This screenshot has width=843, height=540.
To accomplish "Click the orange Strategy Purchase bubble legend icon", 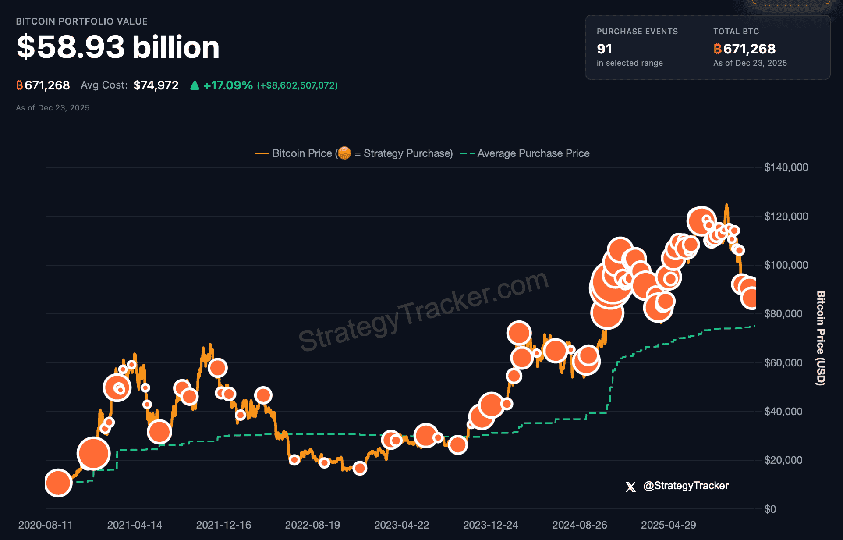I will (344, 153).
